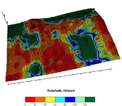Click the blue 80–100 legend swatch
The width and height of the screenshot is (122, 106).
[70, 100]
